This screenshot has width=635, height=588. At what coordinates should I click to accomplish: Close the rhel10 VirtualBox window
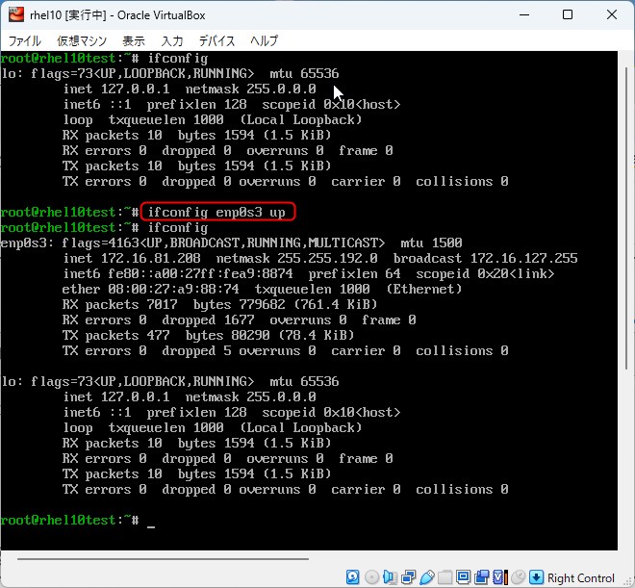[612, 15]
